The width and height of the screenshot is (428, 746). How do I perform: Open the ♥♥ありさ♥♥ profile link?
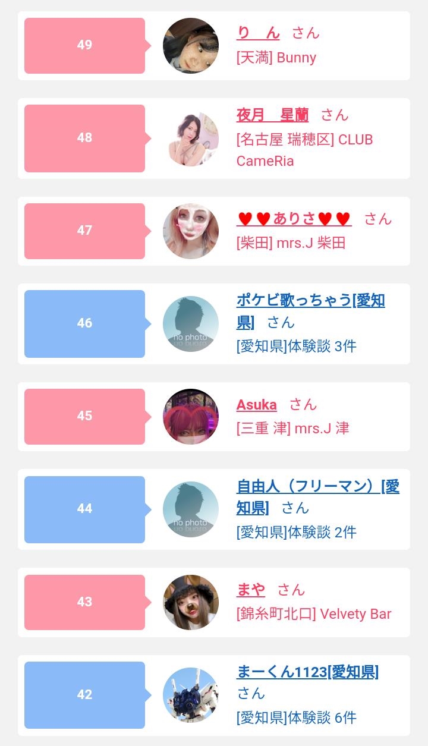pos(294,219)
